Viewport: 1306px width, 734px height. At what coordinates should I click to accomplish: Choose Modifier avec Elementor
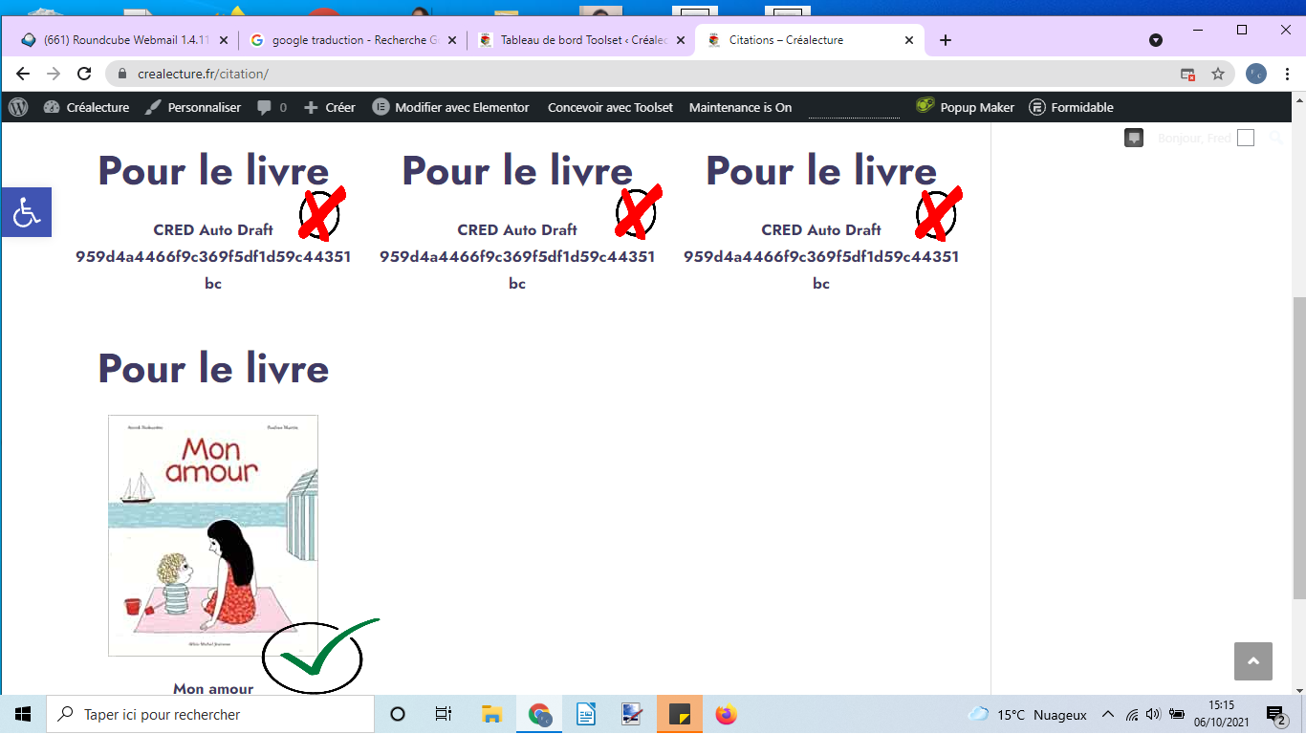(x=450, y=107)
